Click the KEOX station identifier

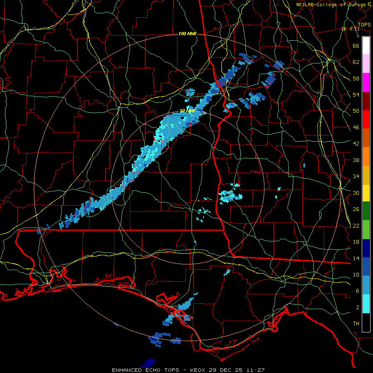pyautogui.click(x=199, y=370)
